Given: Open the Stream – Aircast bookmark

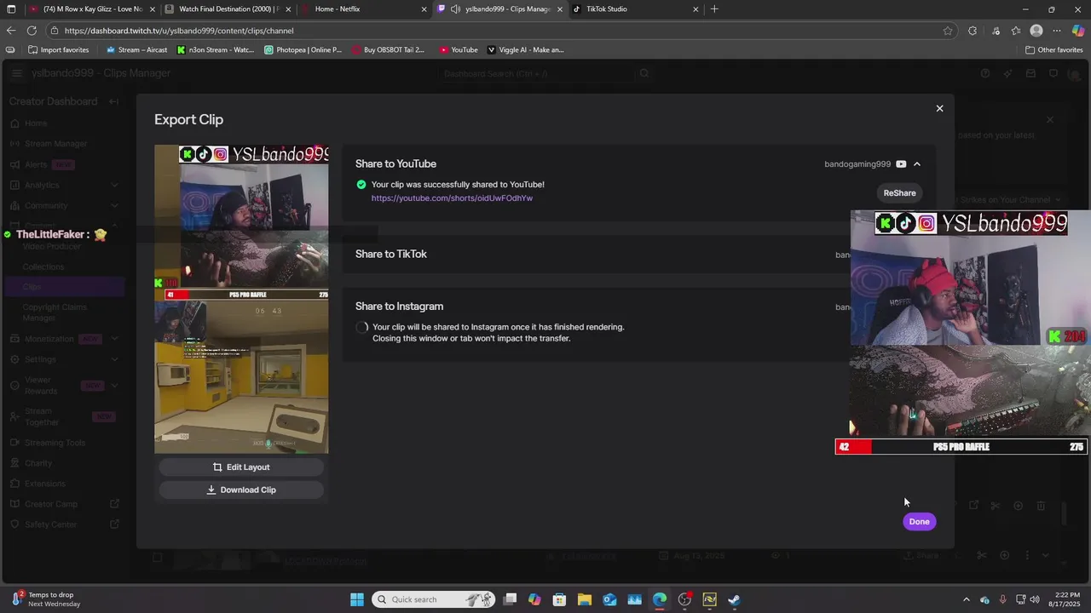Looking at the screenshot, I should pyautogui.click(x=136, y=50).
